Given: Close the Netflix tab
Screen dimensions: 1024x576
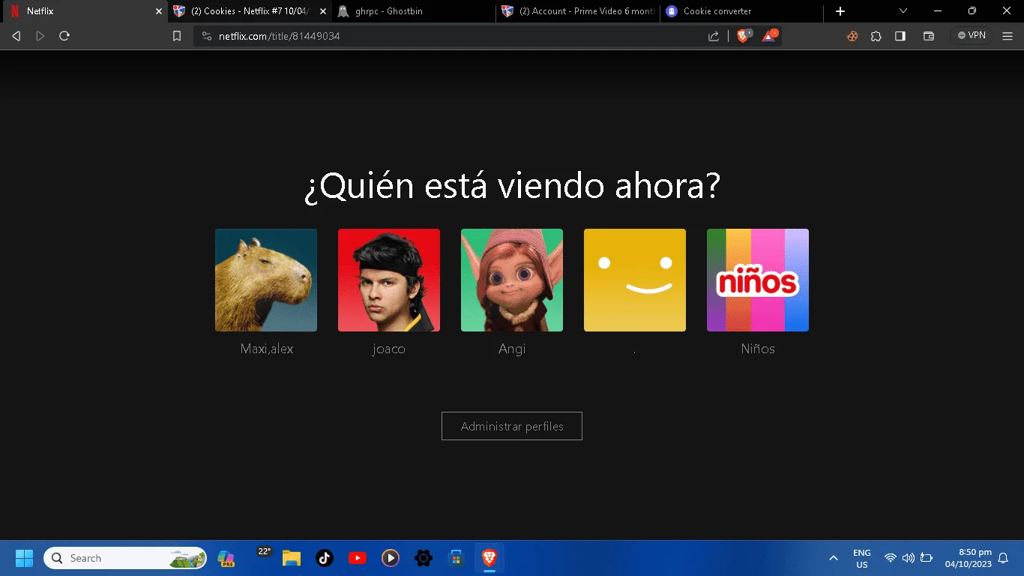Looking at the screenshot, I should point(158,11).
